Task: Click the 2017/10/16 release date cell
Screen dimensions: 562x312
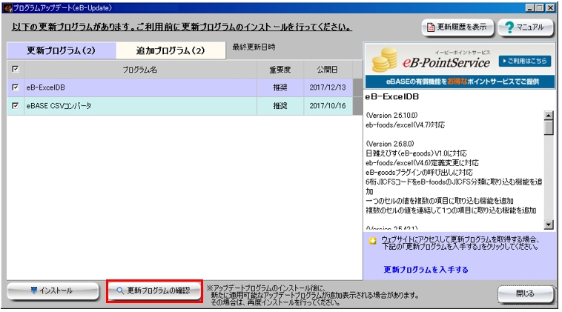Action: tap(328, 106)
